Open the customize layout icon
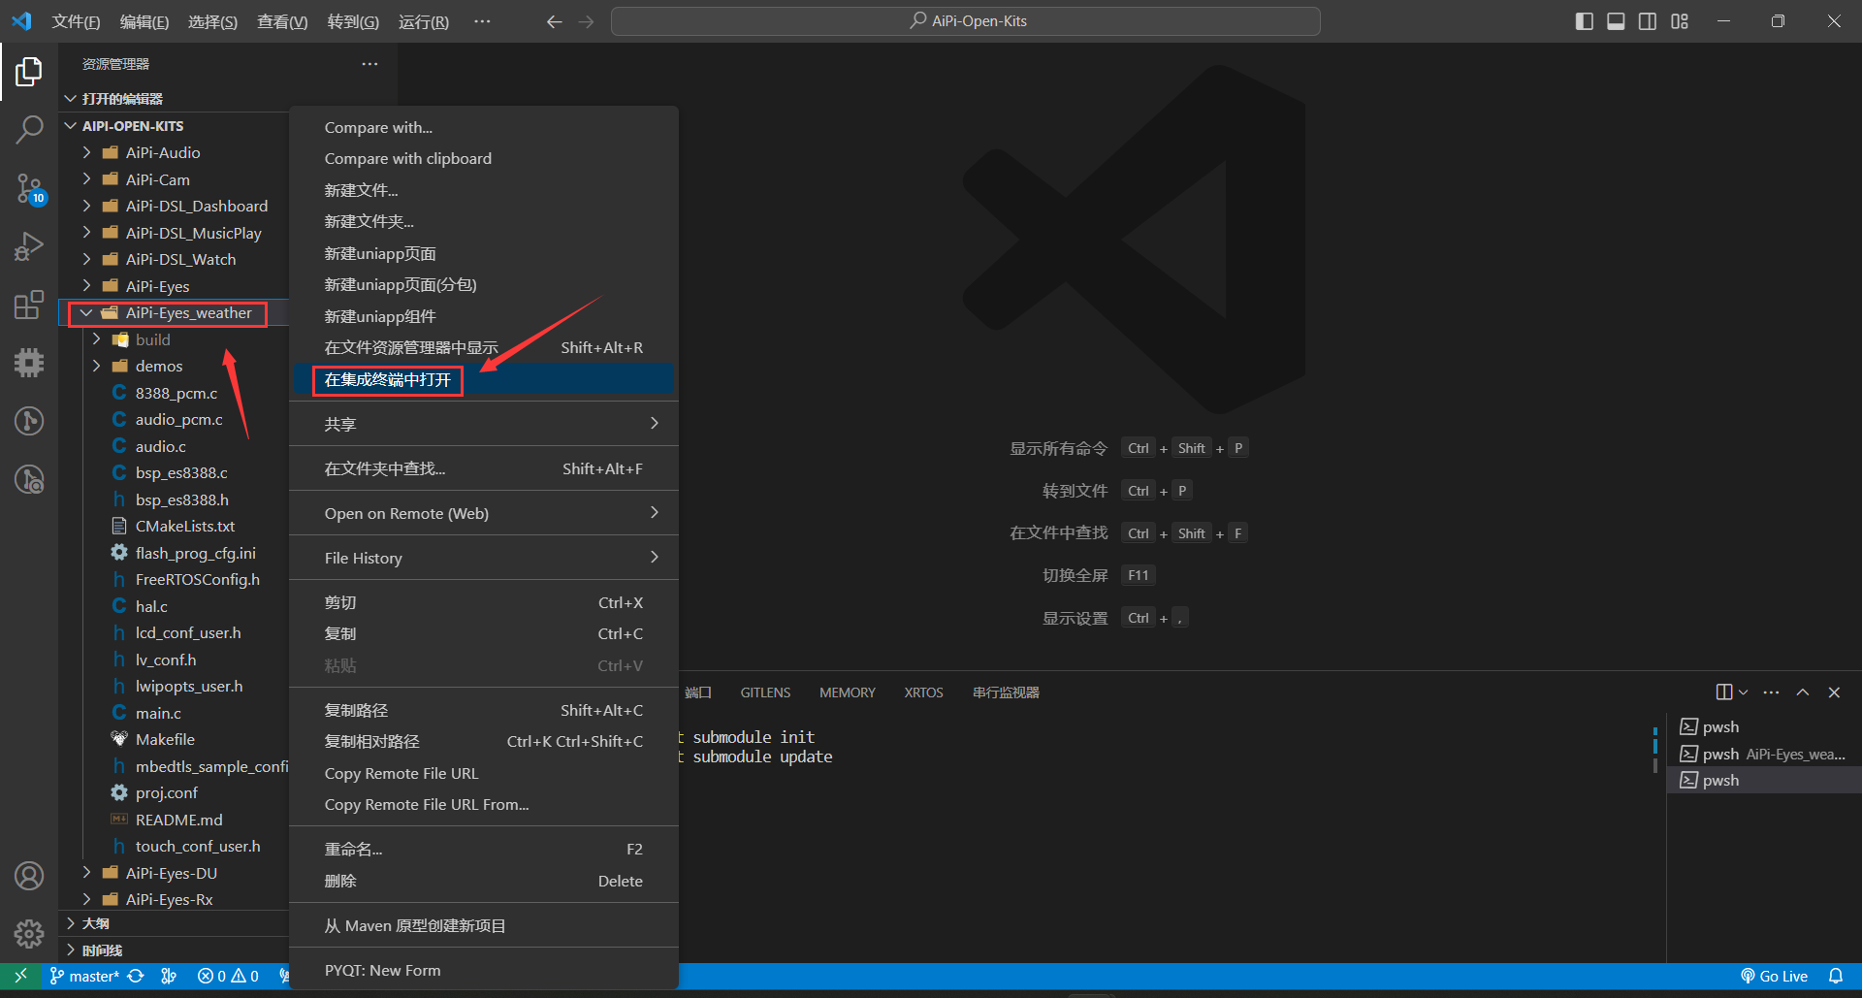1862x998 pixels. 1680,21
